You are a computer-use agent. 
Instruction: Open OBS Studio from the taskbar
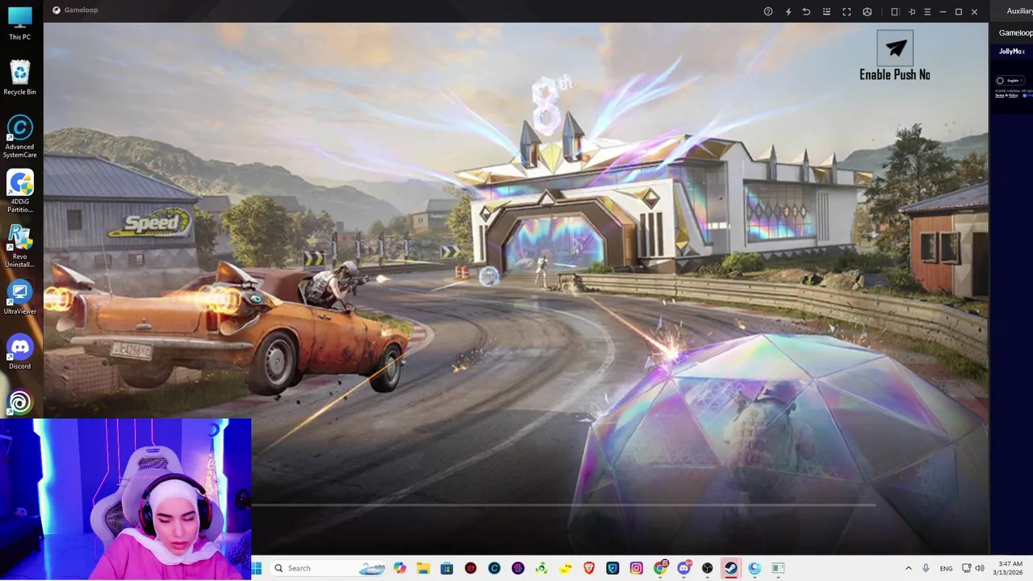pyautogui.click(x=708, y=568)
